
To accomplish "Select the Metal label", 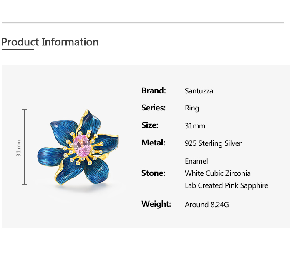I will coord(154,143).
